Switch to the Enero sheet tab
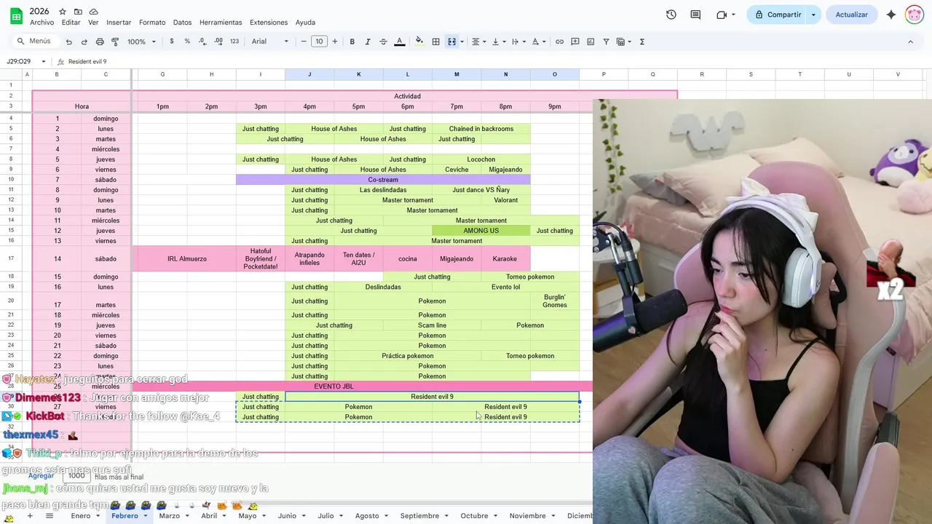Viewport: 932px width, 524px height. click(81, 516)
